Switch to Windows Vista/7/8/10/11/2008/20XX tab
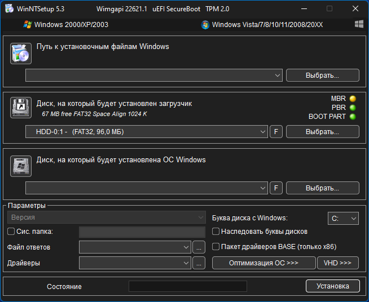This screenshot has height=302, width=369. 262,25
